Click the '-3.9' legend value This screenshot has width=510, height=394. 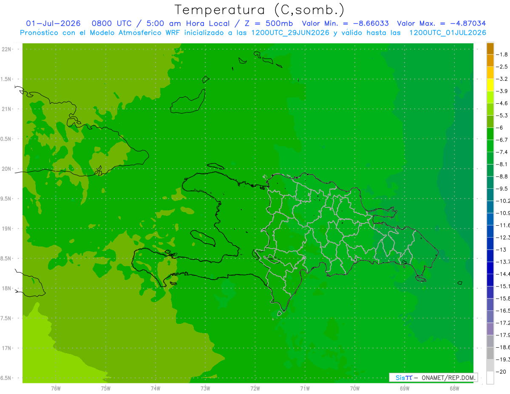pyautogui.click(x=502, y=91)
